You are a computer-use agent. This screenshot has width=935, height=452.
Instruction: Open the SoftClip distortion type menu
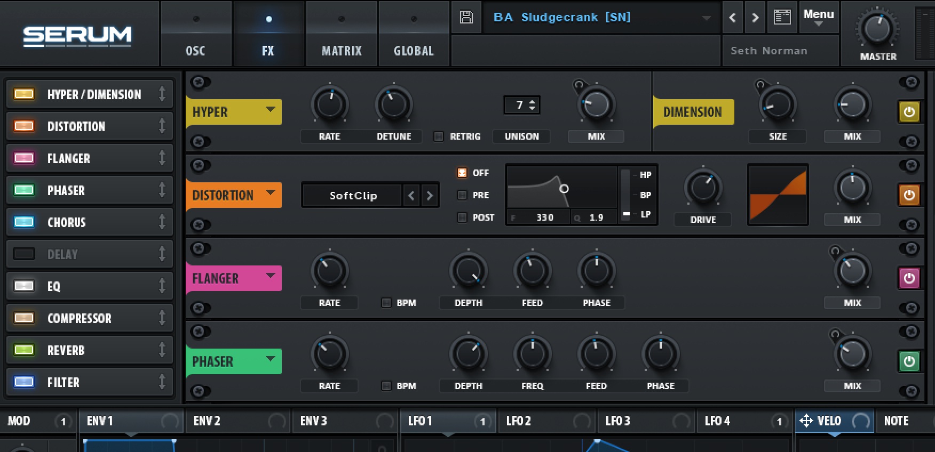tap(353, 196)
